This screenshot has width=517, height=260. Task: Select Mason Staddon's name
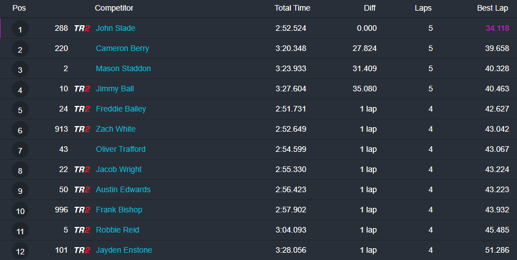pyautogui.click(x=123, y=69)
